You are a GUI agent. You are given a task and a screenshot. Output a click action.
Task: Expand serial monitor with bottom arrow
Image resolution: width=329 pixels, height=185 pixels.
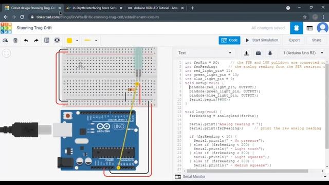(x=325, y=177)
